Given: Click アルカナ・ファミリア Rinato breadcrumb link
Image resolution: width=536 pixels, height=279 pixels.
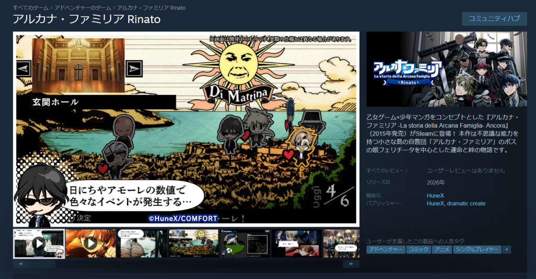Looking at the screenshot, I should tap(151, 8).
